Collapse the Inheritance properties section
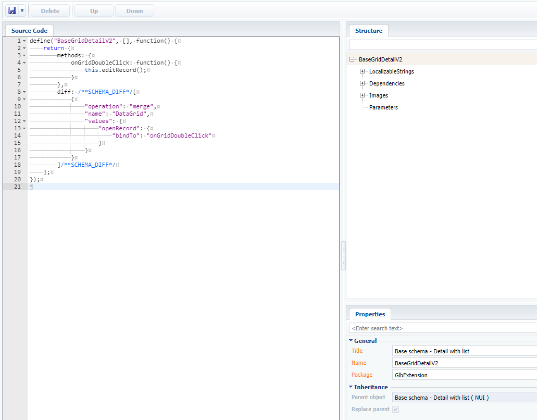537x420 pixels. coord(351,387)
